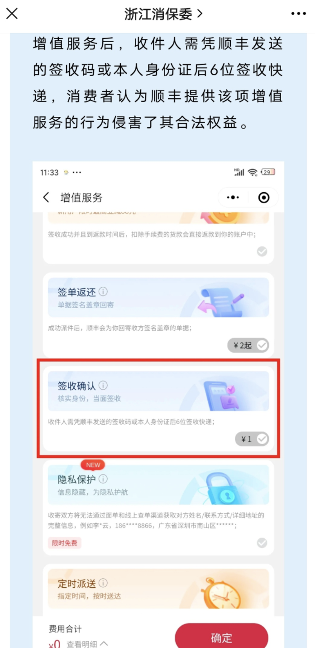Show info for 签收确认 service
This screenshot has height=648, width=315.
click(103, 386)
